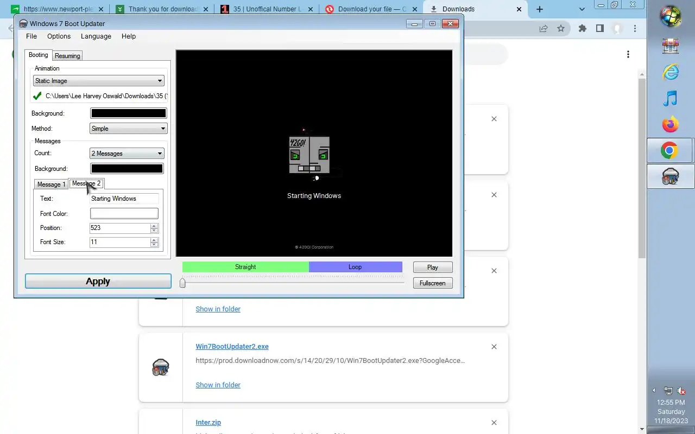This screenshot has width=695, height=434.
Task: Click the Windows Start orb
Action: tap(671, 15)
